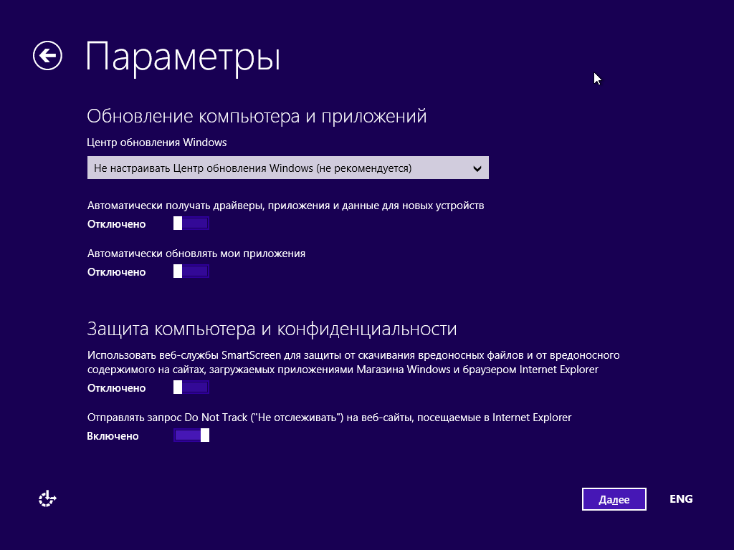Click Отключено status under SmartScreen description
734x550 pixels.
116,388
